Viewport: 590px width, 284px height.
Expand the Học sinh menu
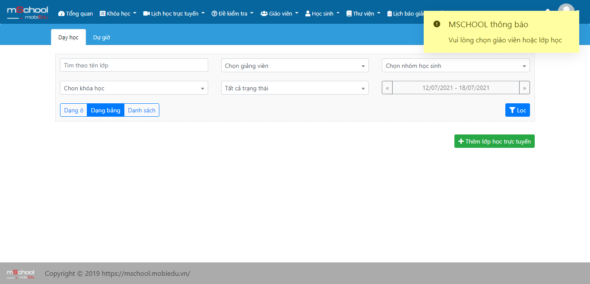pos(323,13)
